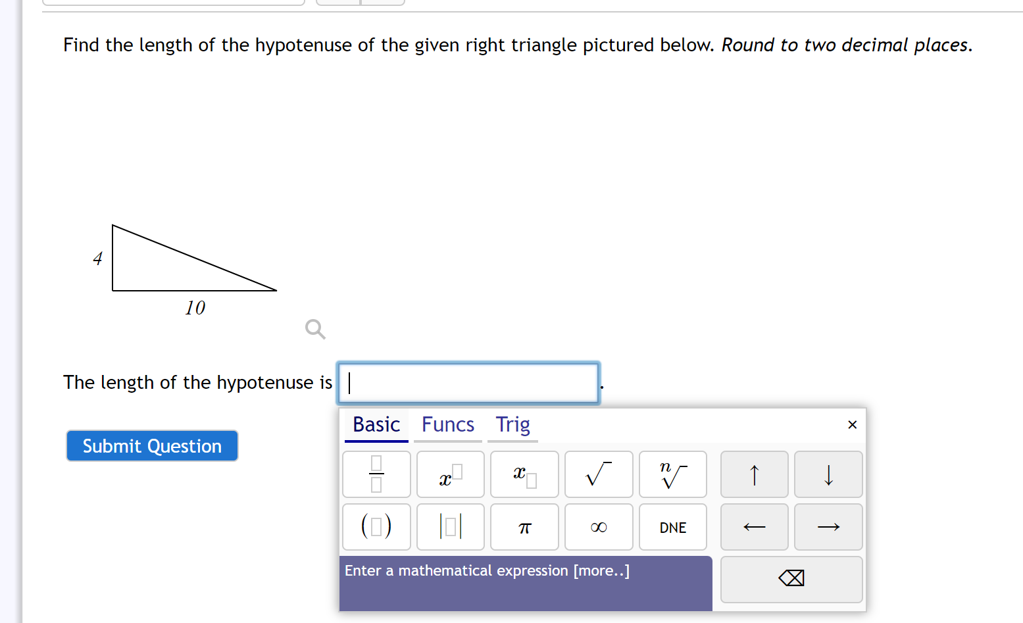Insert absolute value bars
The height and width of the screenshot is (623, 1023).
pyautogui.click(x=451, y=527)
